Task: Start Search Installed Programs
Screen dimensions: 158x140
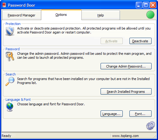Action: 126,92
